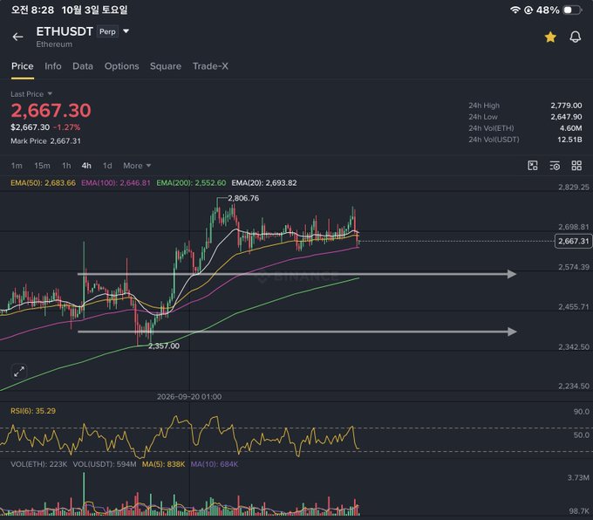Screen dimensions: 593x520
Task: Click the 3.73M volume axis label
Action: pos(578,477)
